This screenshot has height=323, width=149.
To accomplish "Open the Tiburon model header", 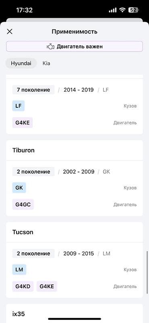I will tap(74, 150).
